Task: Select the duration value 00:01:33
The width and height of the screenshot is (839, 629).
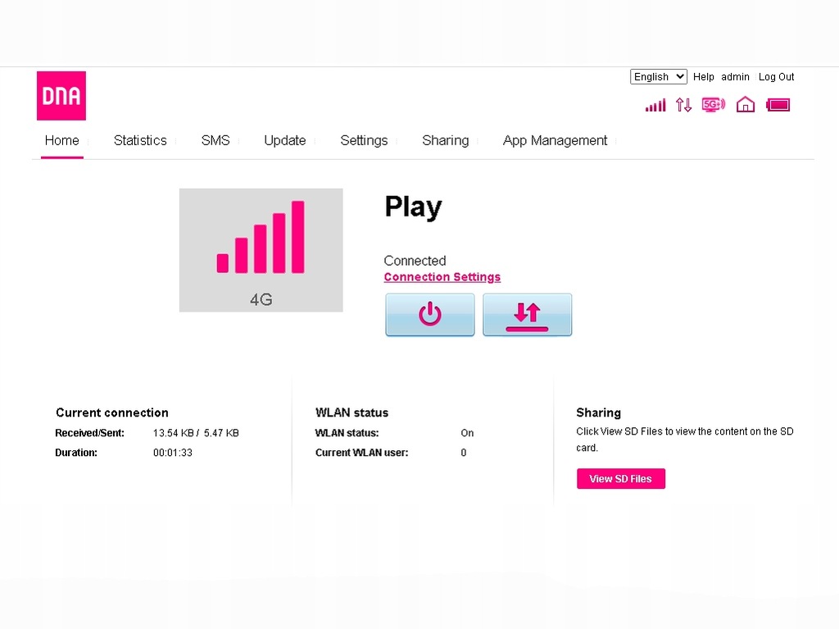Action: [x=172, y=453]
